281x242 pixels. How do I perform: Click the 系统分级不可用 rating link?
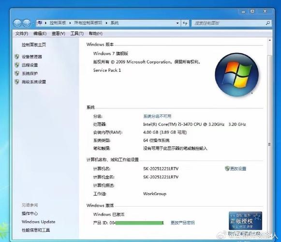tap(157, 116)
